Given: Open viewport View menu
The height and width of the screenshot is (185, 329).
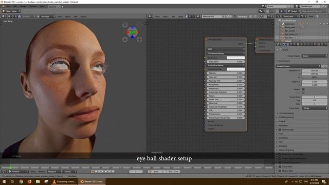Looking at the screenshot, I should tap(60, 16).
